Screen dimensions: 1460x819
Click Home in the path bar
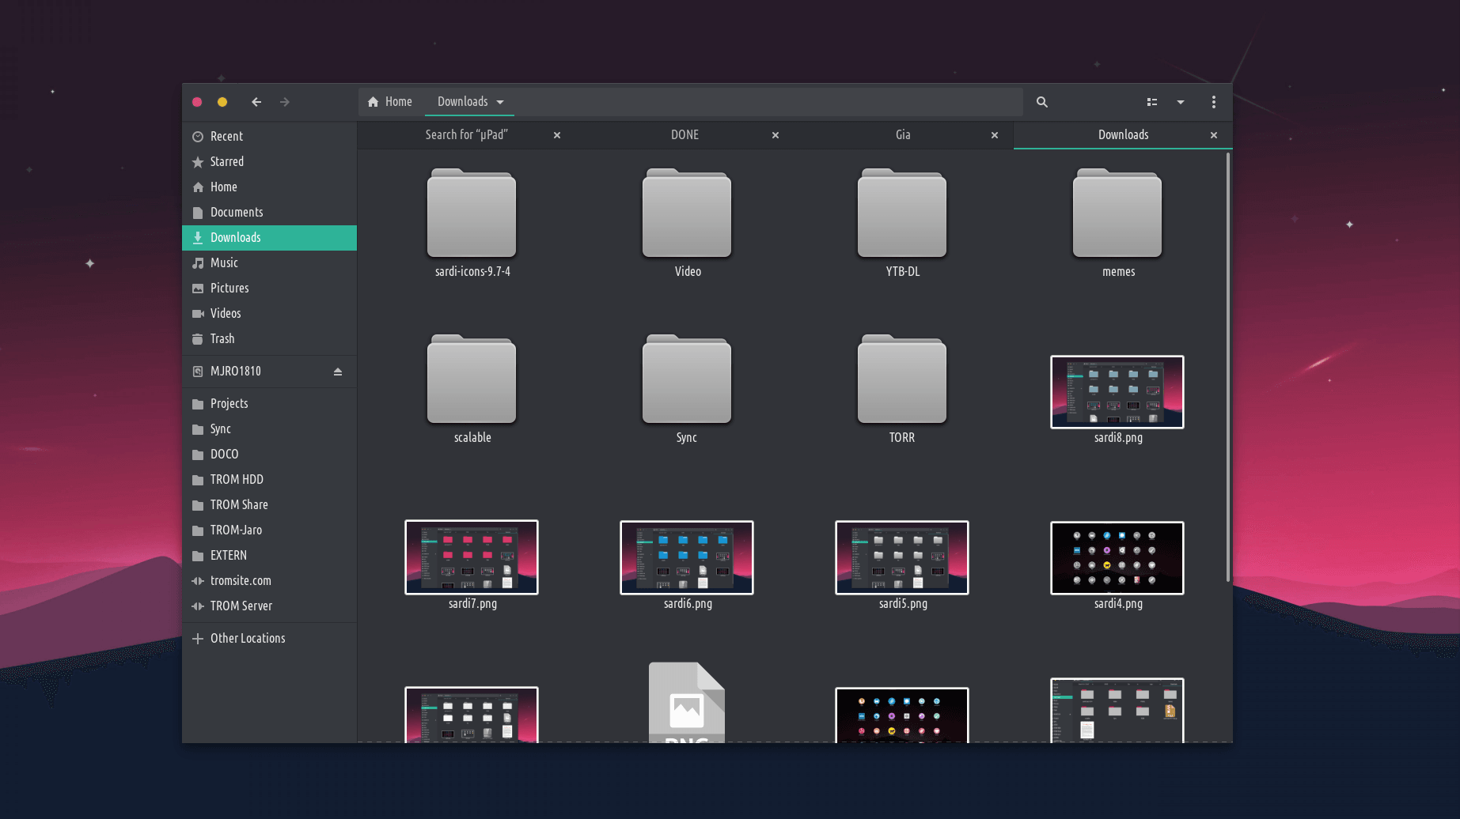pyautogui.click(x=390, y=102)
